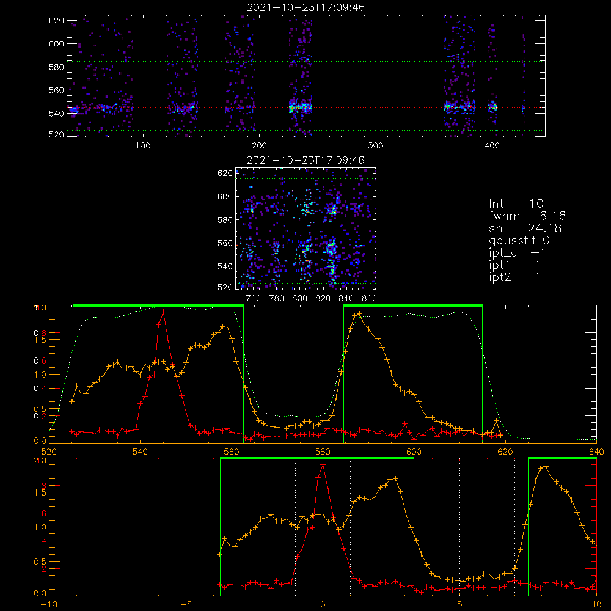The image size is (611, 611).
Task: Click x-axis label 580 on the 520–640 profile plot
Action: [x=323, y=452]
